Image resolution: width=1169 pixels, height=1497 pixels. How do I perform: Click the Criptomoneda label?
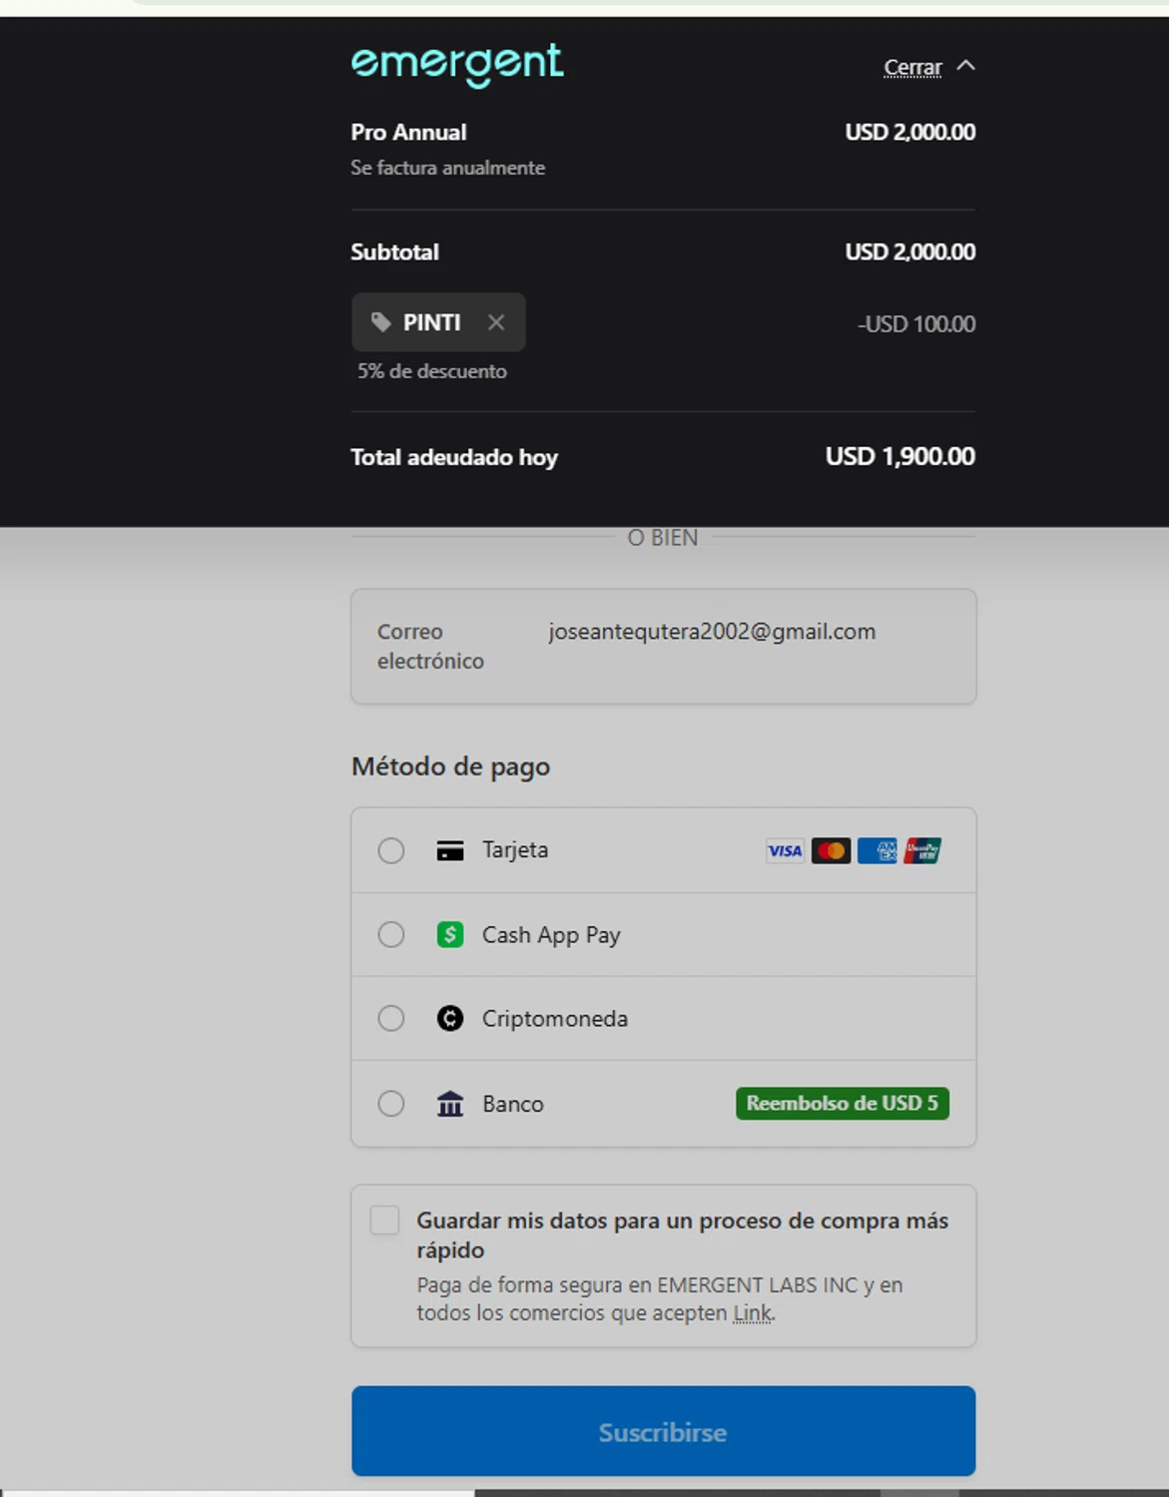(555, 1019)
